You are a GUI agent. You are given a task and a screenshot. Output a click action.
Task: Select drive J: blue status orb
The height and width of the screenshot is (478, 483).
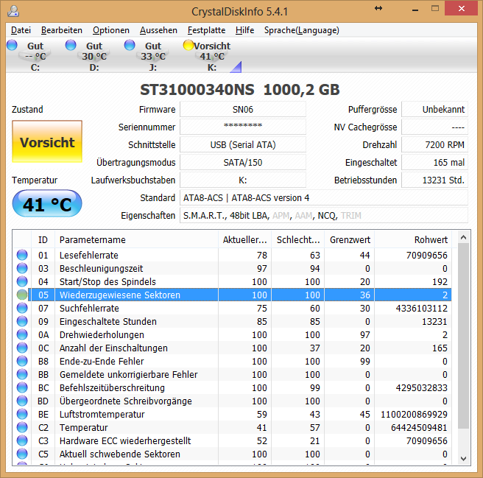130,45
